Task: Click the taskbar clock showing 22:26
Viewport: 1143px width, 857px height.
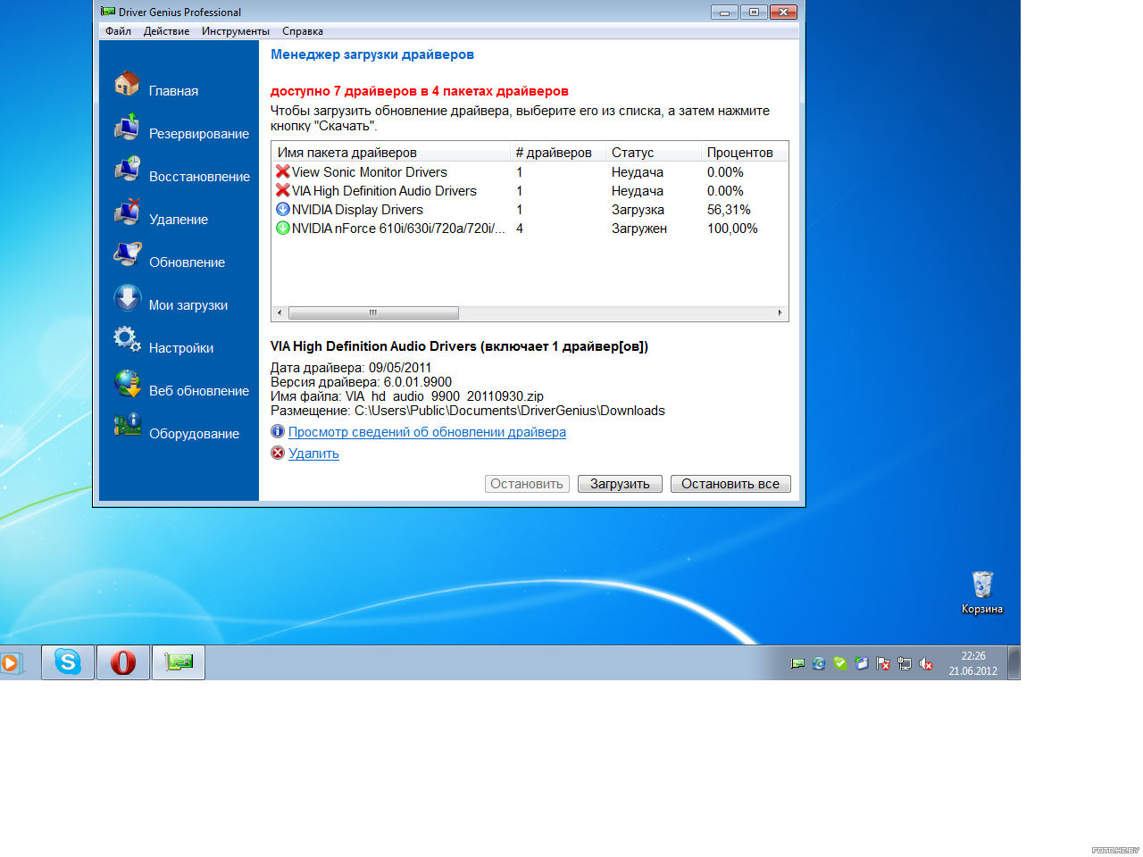Action: [973, 663]
